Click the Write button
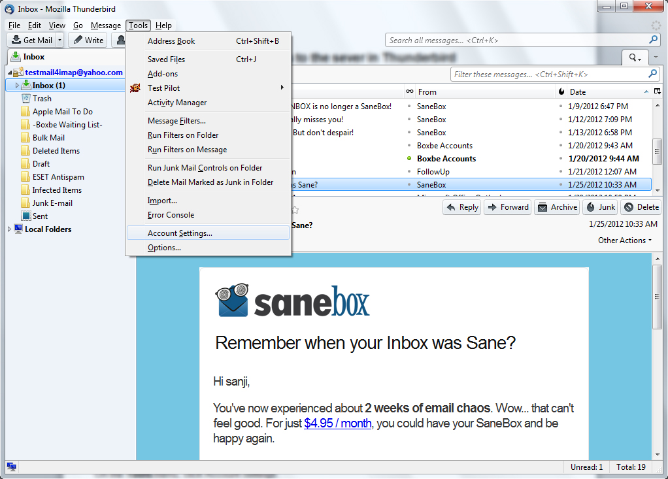This screenshot has width=668, height=479. coord(88,40)
